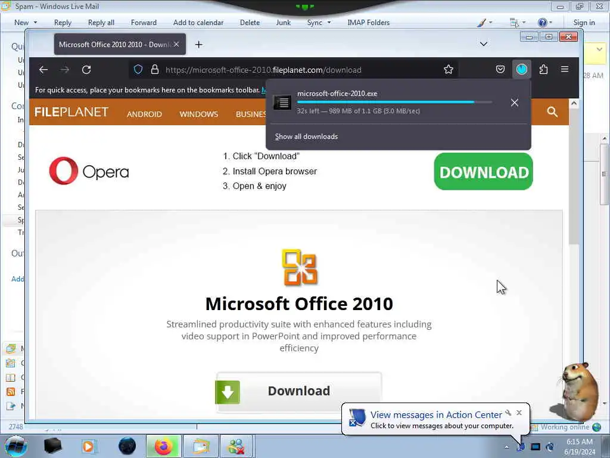This screenshot has width=610, height=458.
Task: Open the Mail shortcut icon in Live Mail
Action: pos(11,348)
